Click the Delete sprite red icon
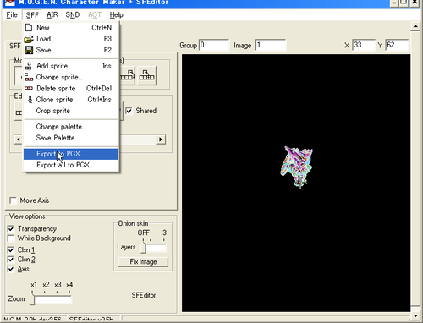Viewport: 423px width, 323px height. (x=29, y=88)
